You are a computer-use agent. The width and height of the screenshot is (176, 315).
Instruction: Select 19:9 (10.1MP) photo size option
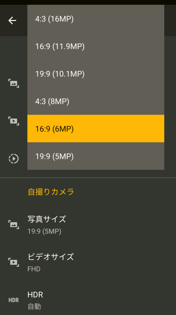(96, 74)
